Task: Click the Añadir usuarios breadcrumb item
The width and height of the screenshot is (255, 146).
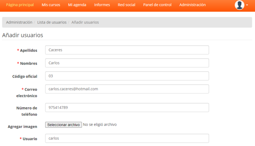Action: [85, 22]
